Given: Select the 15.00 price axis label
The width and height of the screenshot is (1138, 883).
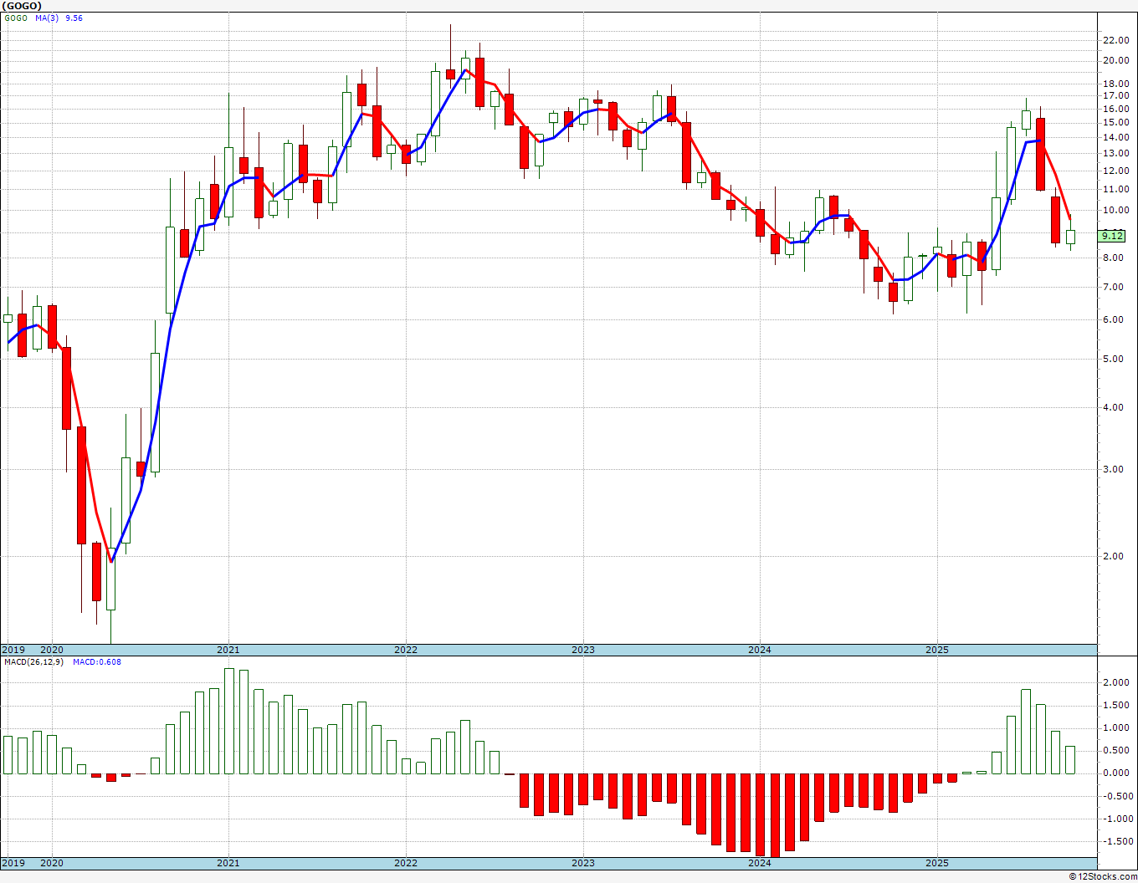Looking at the screenshot, I should pos(1115,122).
